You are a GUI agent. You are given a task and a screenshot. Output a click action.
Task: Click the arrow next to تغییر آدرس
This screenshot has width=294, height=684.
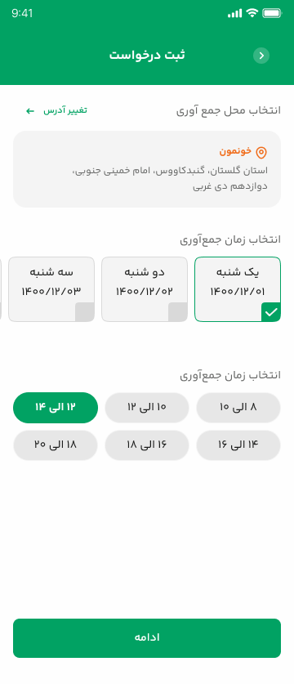(x=30, y=111)
